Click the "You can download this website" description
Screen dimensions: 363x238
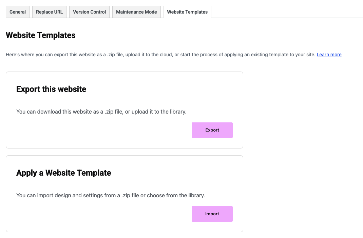pyautogui.click(x=101, y=112)
